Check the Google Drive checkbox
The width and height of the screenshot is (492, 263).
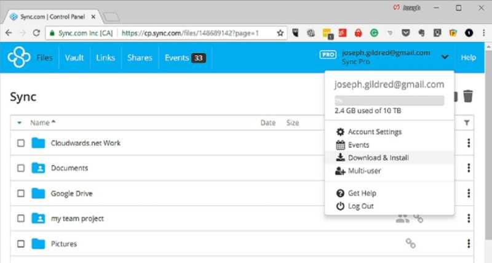point(21,193)
